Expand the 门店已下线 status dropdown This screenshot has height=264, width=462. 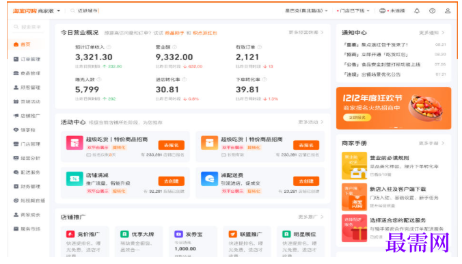368,11
